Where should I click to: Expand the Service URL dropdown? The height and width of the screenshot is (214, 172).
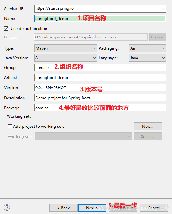[164, 9]
